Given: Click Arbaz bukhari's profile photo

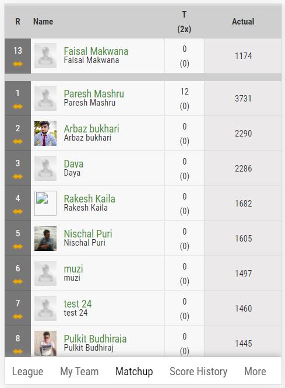Looking at the screenshot, I should coord(45,133).
